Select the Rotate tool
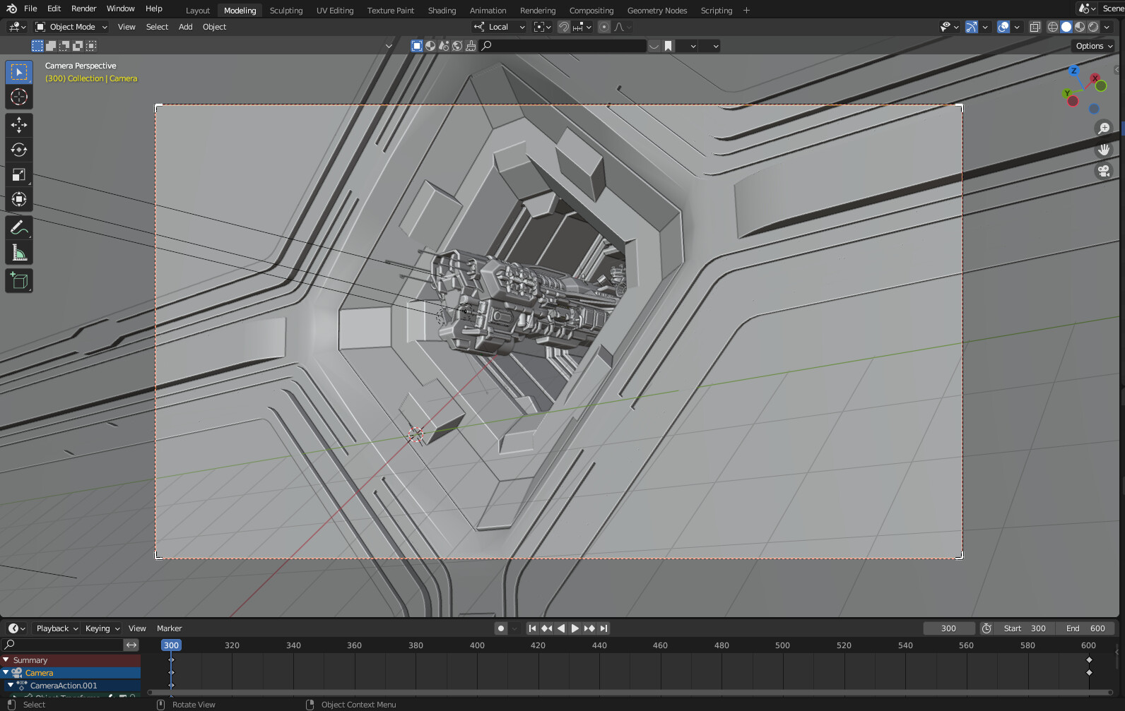This screenshot has height=711, width=1125. (x=19, y=150)
